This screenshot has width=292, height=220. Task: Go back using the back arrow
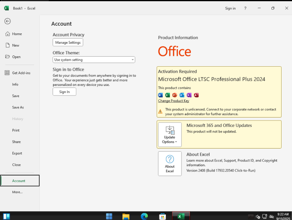[x=8, y=21]
